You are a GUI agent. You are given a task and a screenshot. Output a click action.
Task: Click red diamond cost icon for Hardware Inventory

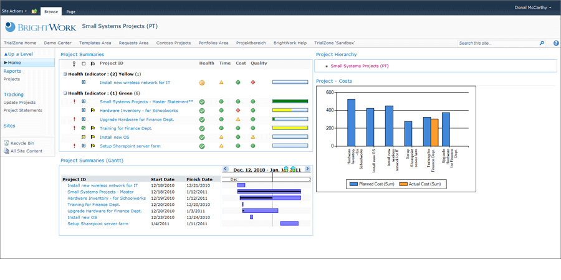(238, 110)
